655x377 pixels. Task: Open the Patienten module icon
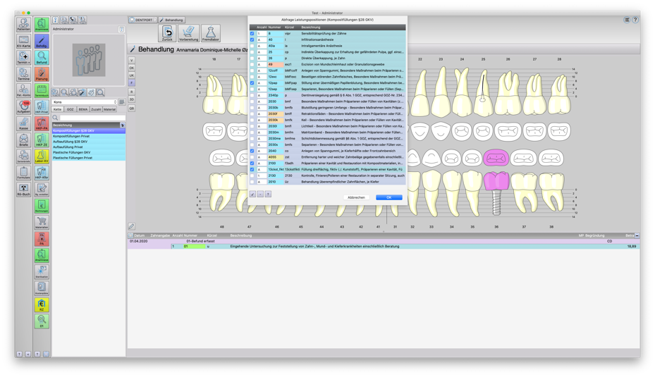coord(23,25)
